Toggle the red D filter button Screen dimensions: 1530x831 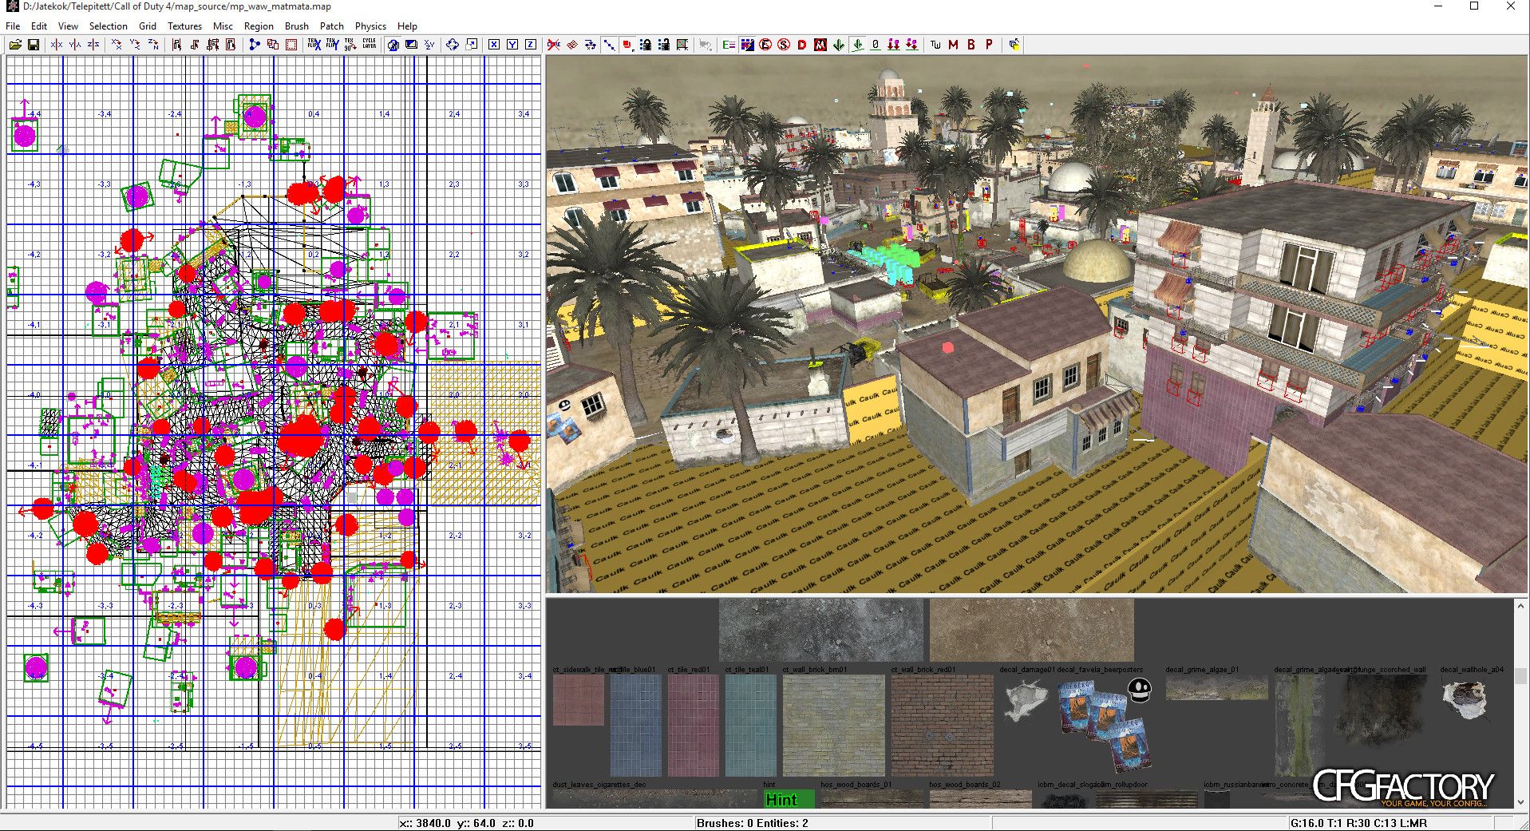pos(802,45)
